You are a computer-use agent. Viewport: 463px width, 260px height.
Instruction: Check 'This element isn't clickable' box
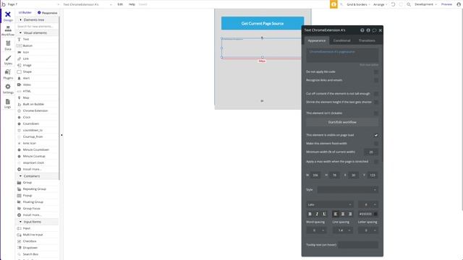(376, 113)
